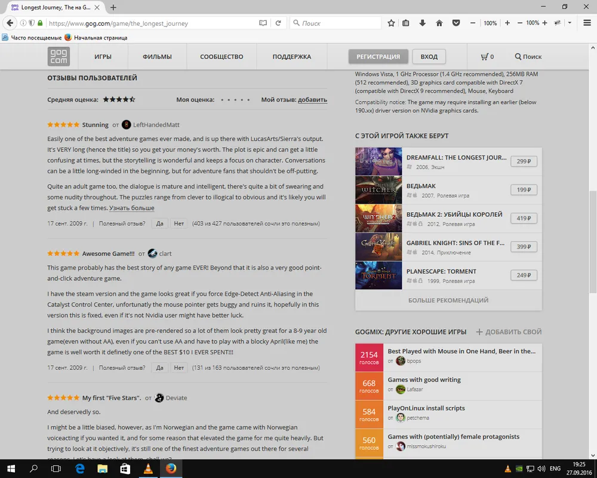Viewport: 597px width, 478px height.
Task: Go to the browser home page icon
Action: coord(439,23)
